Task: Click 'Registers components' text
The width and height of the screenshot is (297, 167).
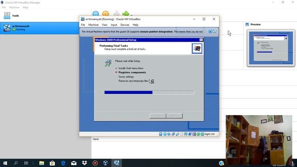Action: (132, 72)
